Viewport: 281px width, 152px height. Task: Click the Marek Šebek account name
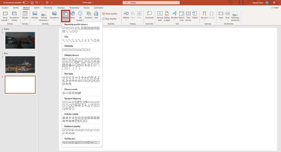[258, 3]
